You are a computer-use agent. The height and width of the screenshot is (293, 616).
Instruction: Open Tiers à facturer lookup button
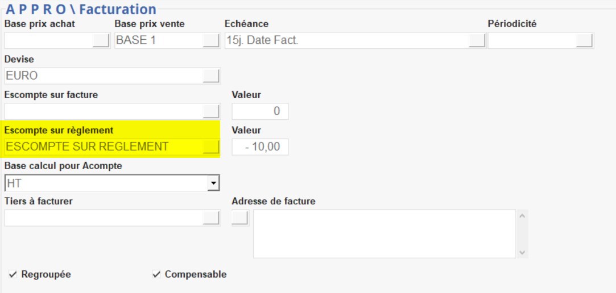pyautogui.click(x=211, y=217)
